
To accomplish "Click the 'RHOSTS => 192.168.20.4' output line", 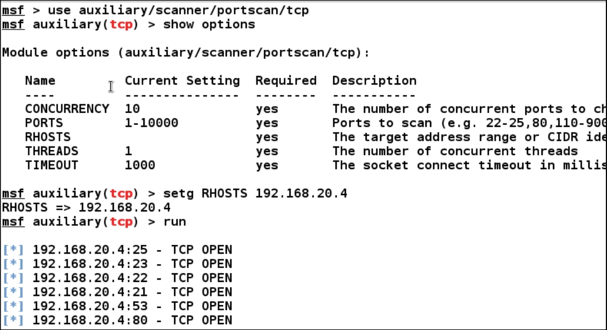I will tap(86, 207).
